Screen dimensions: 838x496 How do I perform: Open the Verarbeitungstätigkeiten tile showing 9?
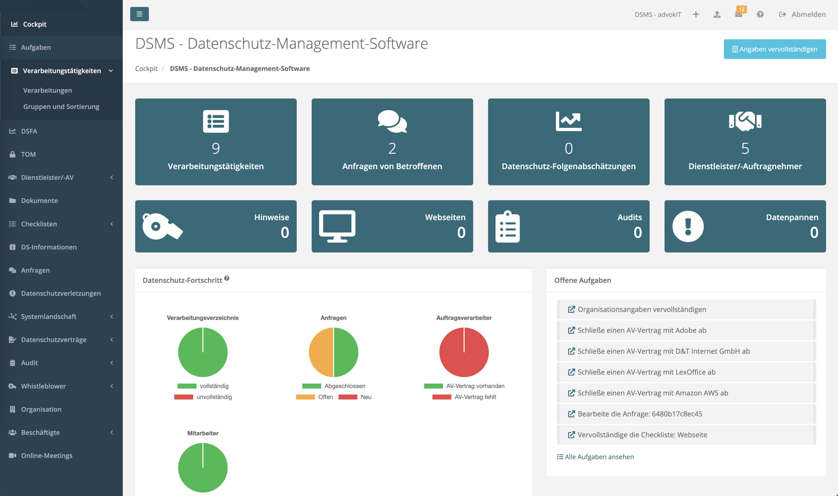tap(216, 142)
